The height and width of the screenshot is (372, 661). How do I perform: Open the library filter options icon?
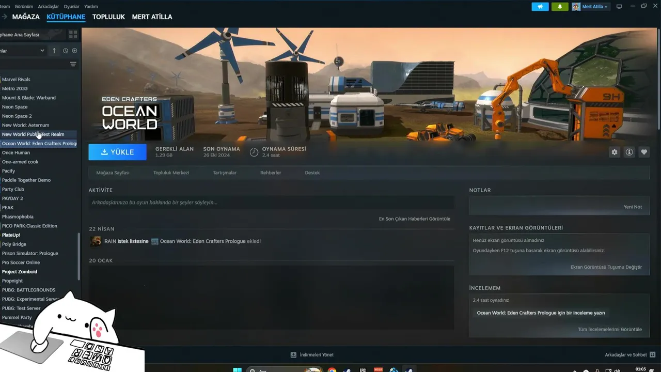(73, 64)
